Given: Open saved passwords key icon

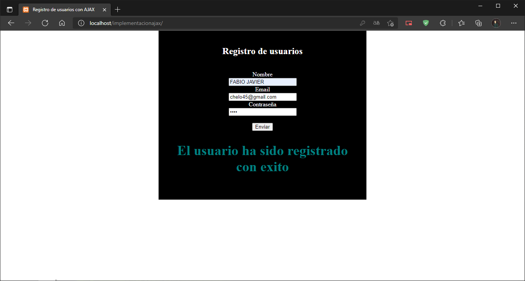Looking at the screenshot, I should coord(363,23).
